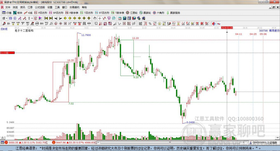
Task: Open the 赢家轮 wheel tool
Action: [x=145, y=13]
